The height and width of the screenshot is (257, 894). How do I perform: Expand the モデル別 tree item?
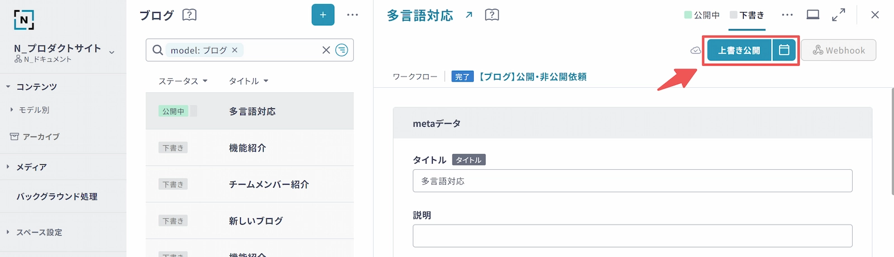[12, 110]
